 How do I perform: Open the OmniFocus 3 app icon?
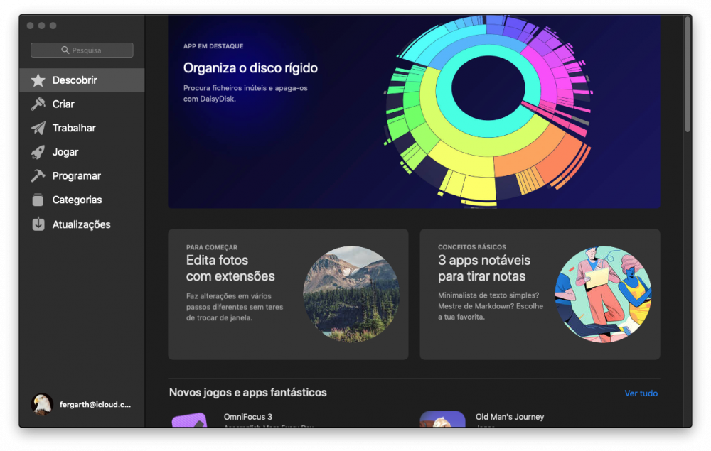pyautogui.click(x=190, y=420)
